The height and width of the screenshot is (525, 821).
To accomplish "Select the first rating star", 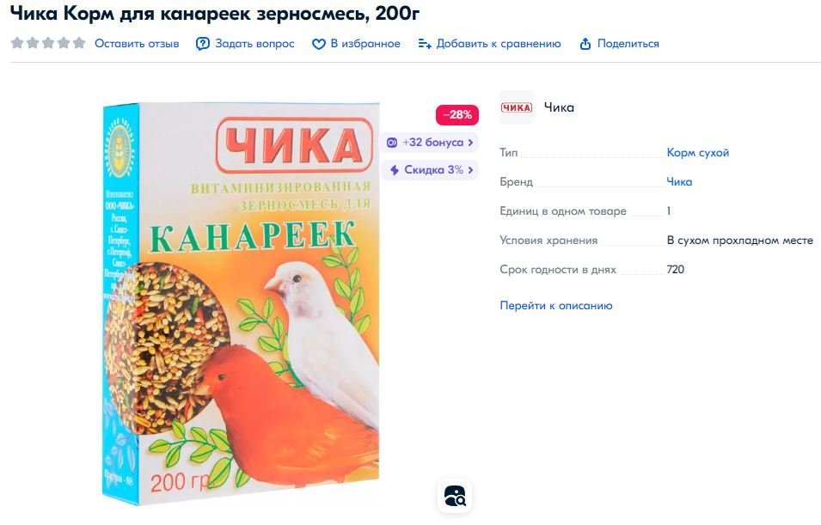I will 17,43.
